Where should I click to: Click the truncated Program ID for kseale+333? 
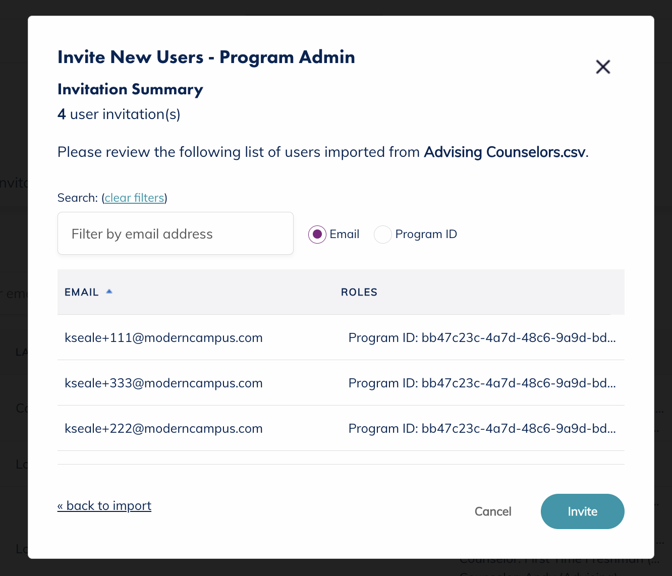pos(482,383)
